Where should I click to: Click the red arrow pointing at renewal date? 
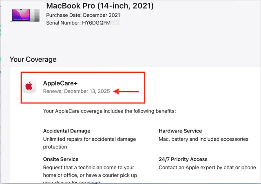coord(126,92)
